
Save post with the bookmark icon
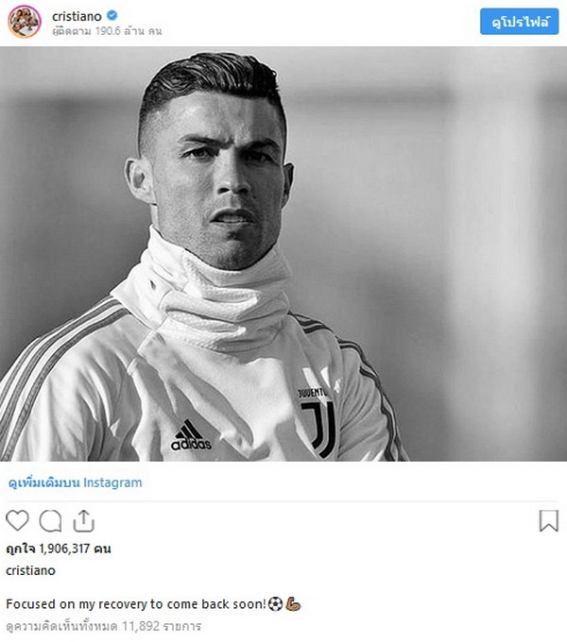(x=548, y=520)
